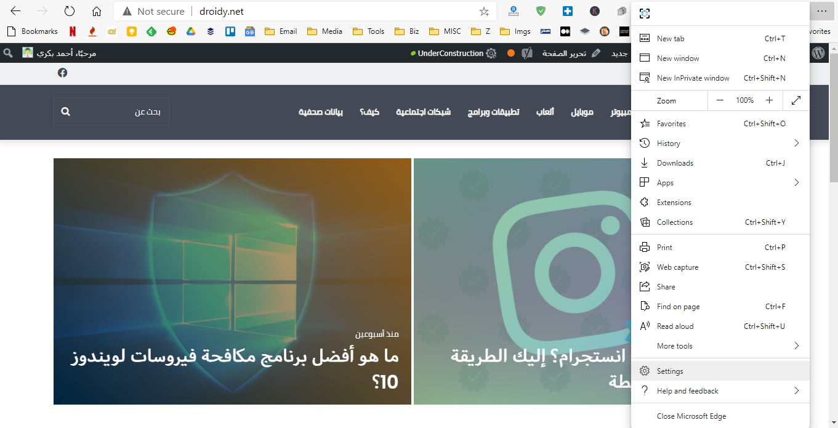Viewport: 838px width, 428px height.
Task: Open the Email bookmarks folder
Action: [281, 31]
